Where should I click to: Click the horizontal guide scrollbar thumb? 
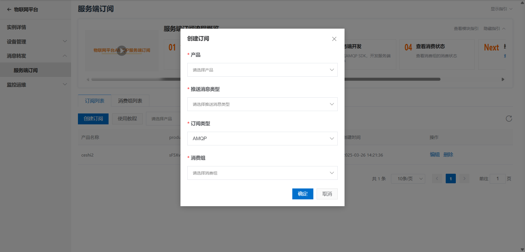[x=266, y=79]
